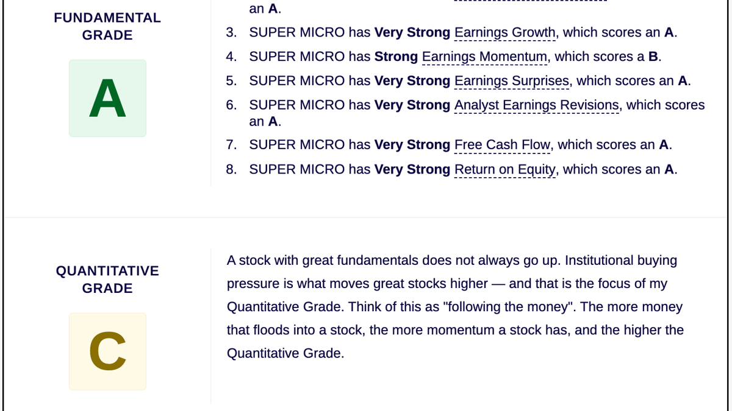Image resolution: width=732 pixels, height=411 pixels.
Task: Click list number 6 marker
Action: coord(231,105)
